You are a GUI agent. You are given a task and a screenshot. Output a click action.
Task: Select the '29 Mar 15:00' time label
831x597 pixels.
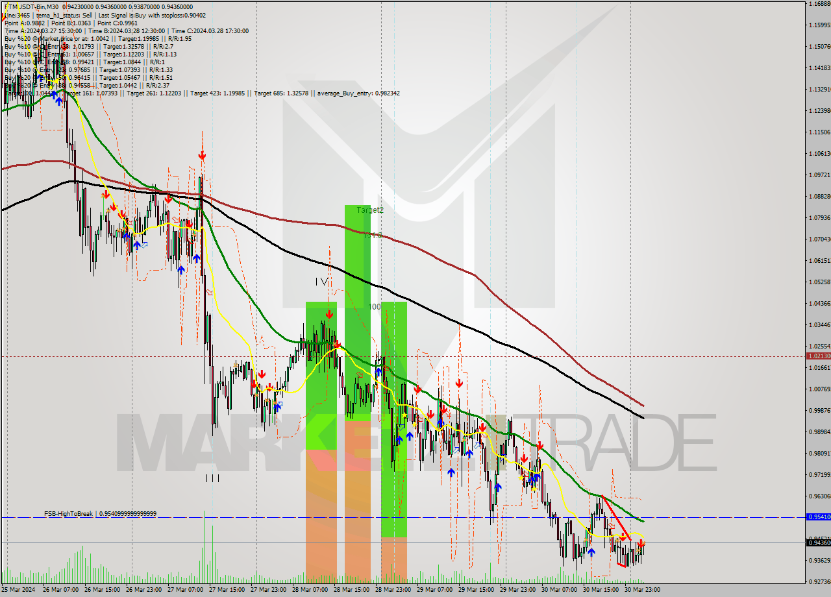[476, 590]
